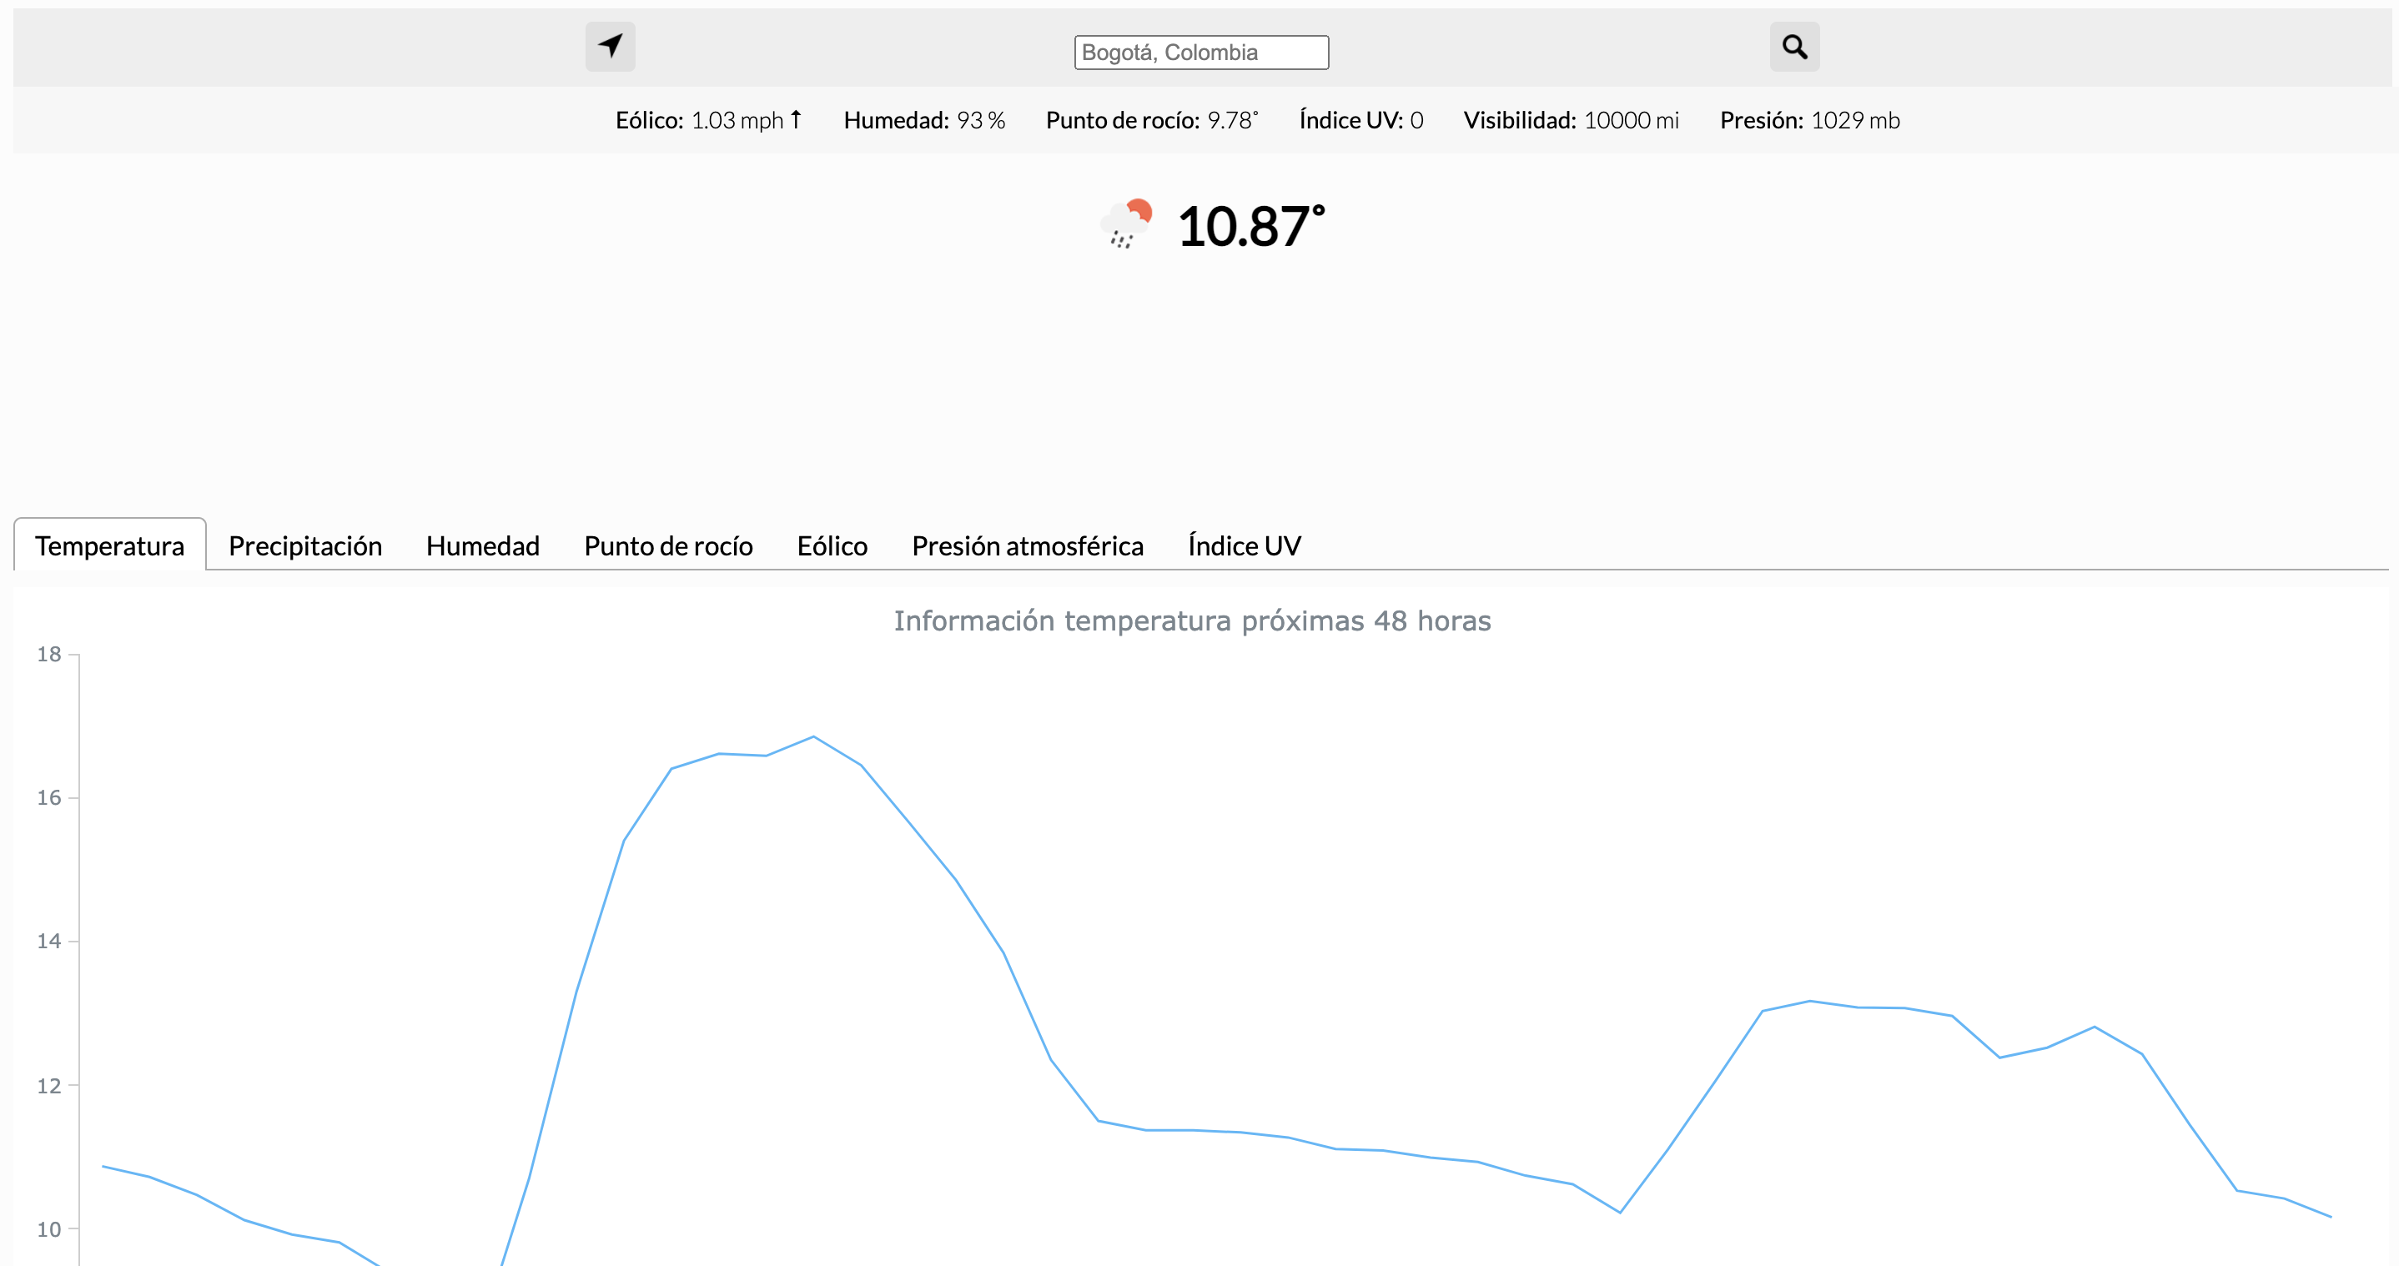Open the Humedad tab

[482, 545]
